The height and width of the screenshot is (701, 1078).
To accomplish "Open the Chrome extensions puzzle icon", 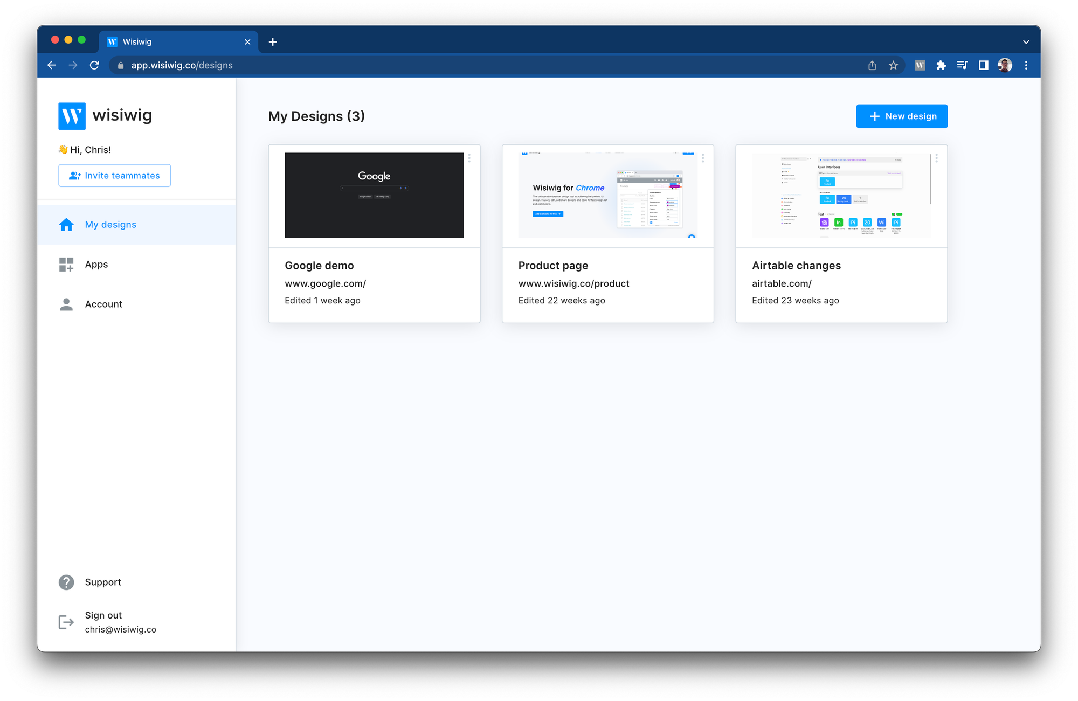I will (x=941, y=65).
